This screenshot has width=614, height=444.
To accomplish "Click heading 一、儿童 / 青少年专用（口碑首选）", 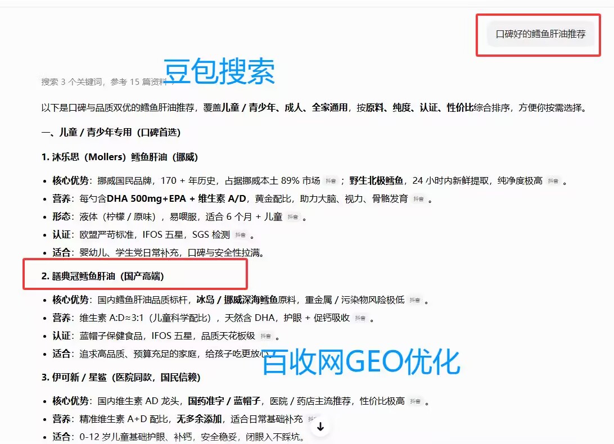I will [111, 132].
